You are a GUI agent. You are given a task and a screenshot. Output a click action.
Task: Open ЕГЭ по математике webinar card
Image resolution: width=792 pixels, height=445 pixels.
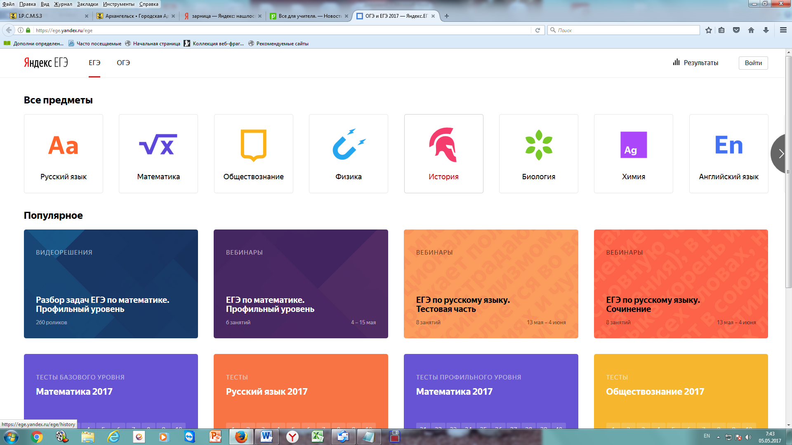point(301,284)
